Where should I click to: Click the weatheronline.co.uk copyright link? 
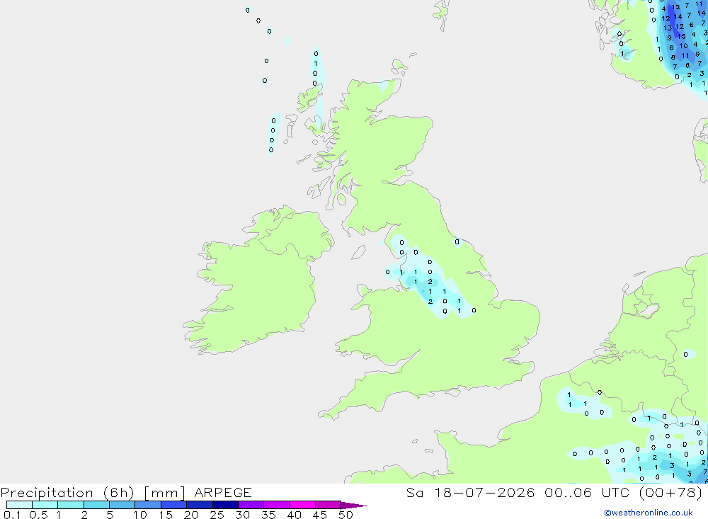point(648,513)
